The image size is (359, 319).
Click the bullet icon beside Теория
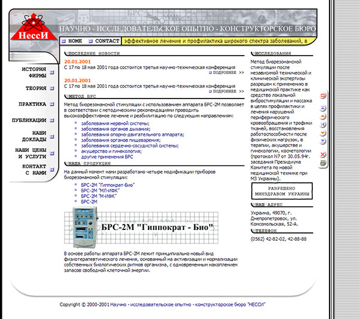coord(52,88)
